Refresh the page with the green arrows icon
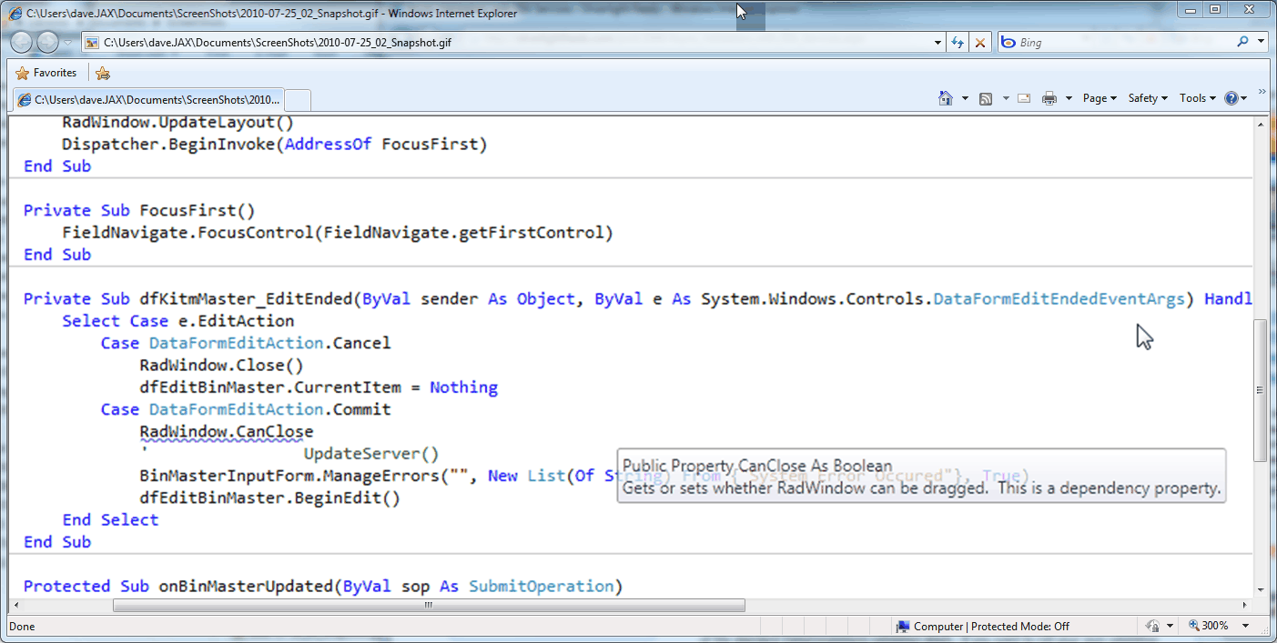The height and width of the screenshot is (643, 1277). coord(958,42)
